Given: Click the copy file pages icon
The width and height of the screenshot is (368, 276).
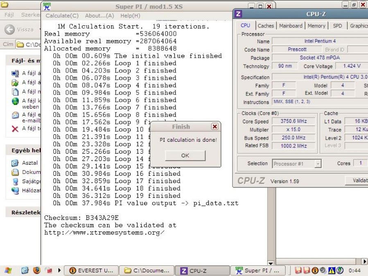Looking at the screenshot, I should 15,92.
